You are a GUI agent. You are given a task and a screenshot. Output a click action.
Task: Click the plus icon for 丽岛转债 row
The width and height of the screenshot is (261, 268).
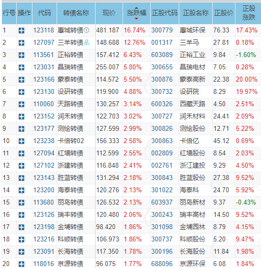(21, 203)
